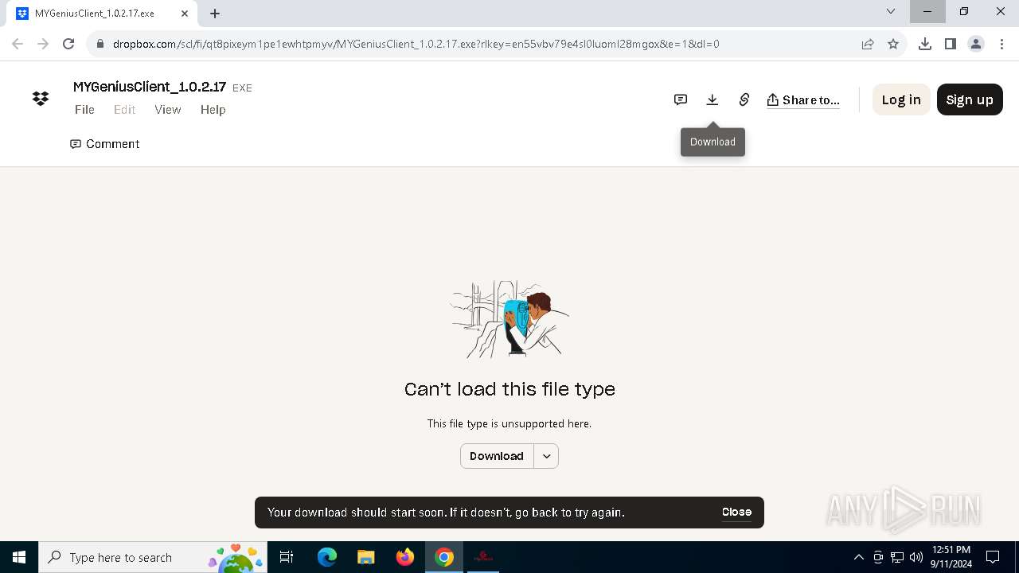Click the Windows Start button

click(19, 557)
